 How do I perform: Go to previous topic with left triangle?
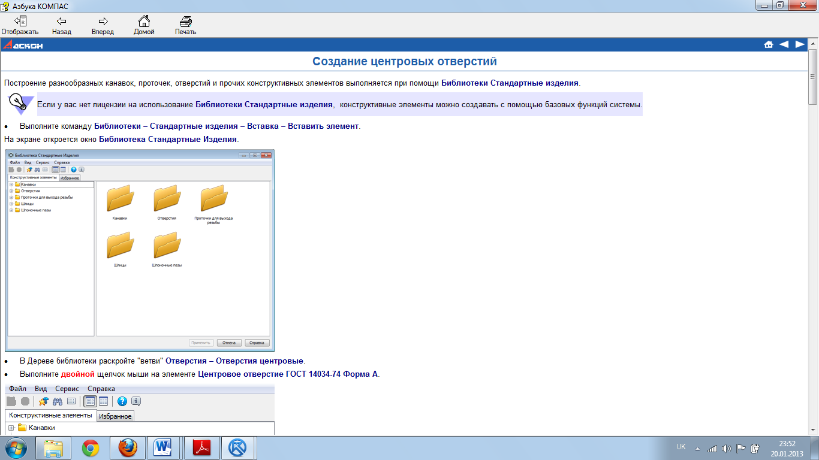click(784, 44)
